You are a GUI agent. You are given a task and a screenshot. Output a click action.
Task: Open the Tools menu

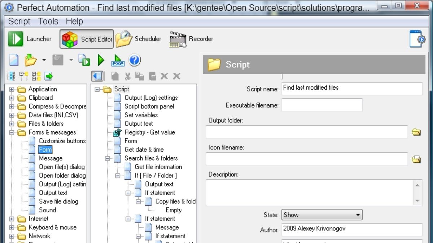coord(48,21)
